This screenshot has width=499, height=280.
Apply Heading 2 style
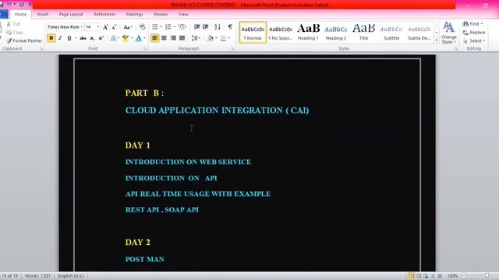336,33
